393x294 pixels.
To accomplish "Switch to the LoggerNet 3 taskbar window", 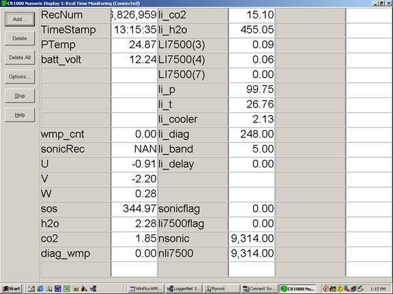I will pos(184,289).
